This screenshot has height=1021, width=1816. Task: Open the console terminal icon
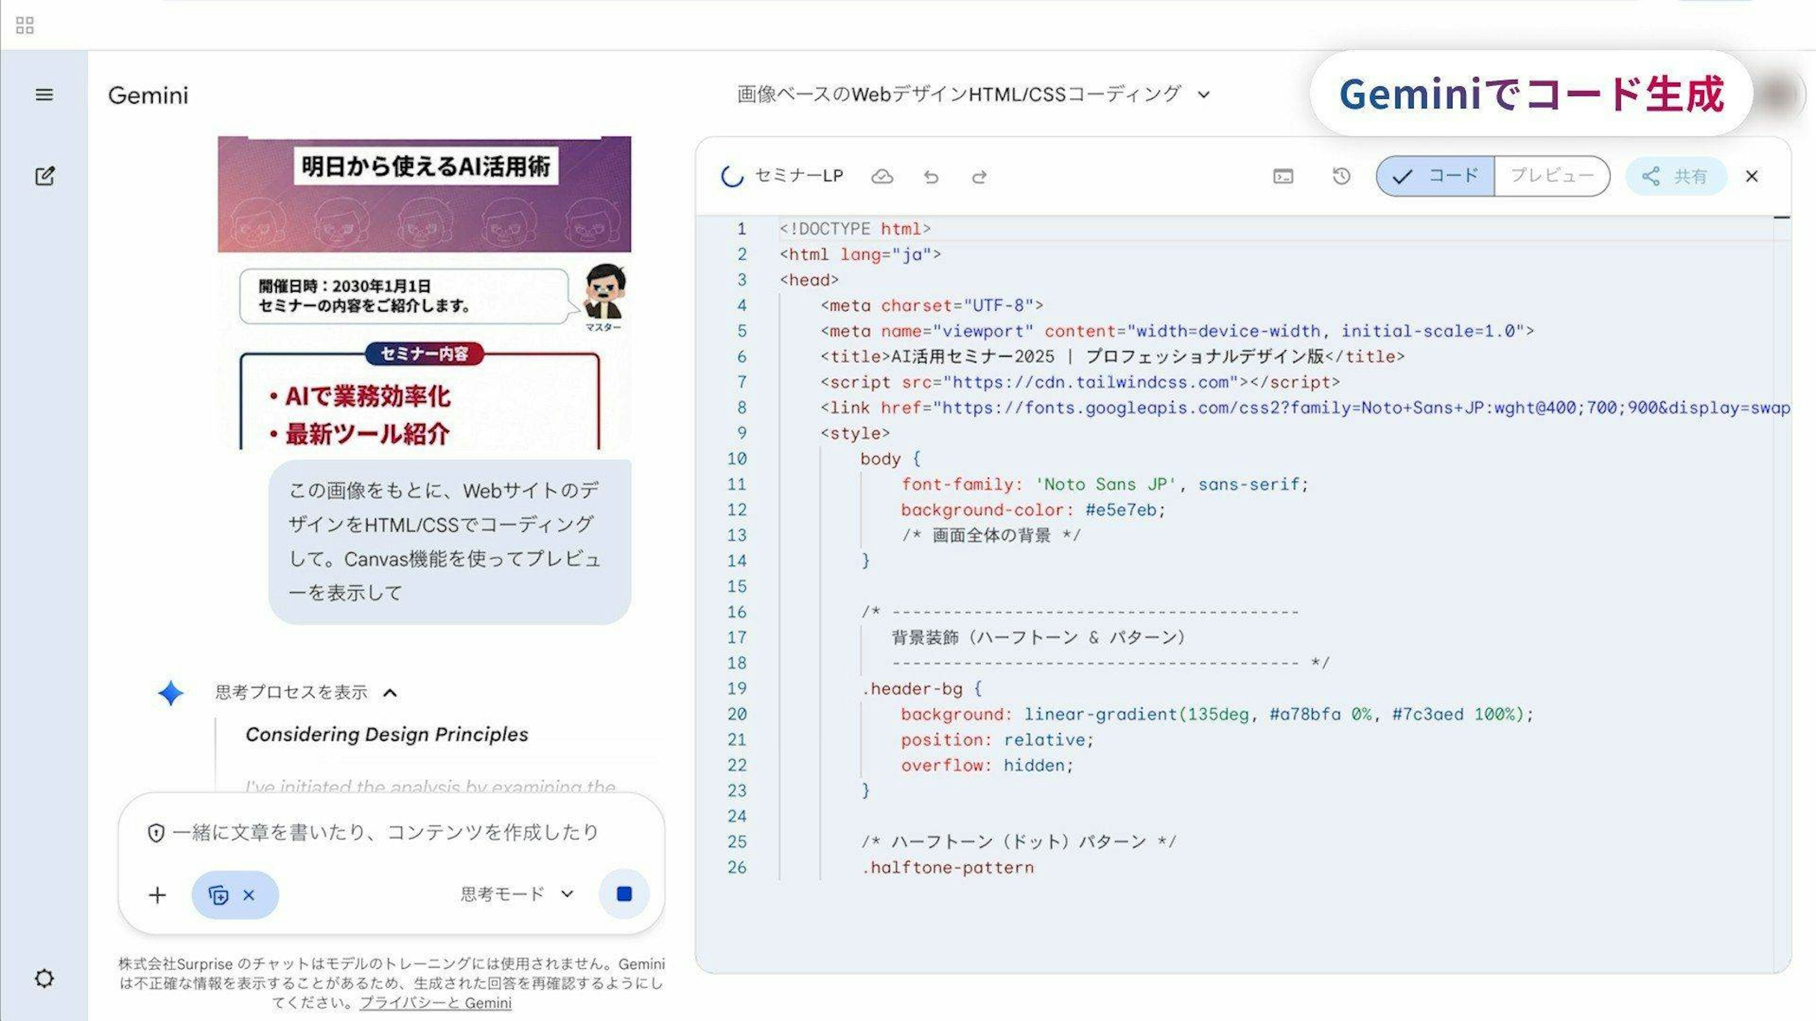[x=1283, y=176]
